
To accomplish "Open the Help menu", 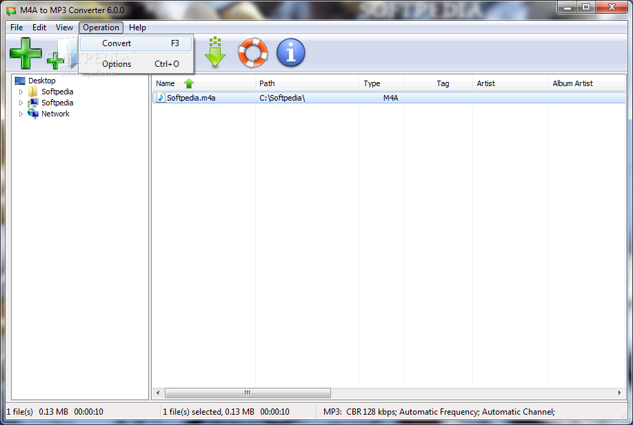I will pos(137,28).
